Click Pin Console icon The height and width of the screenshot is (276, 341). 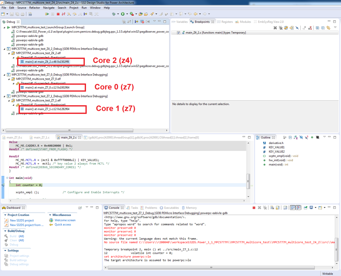(306, 208)
